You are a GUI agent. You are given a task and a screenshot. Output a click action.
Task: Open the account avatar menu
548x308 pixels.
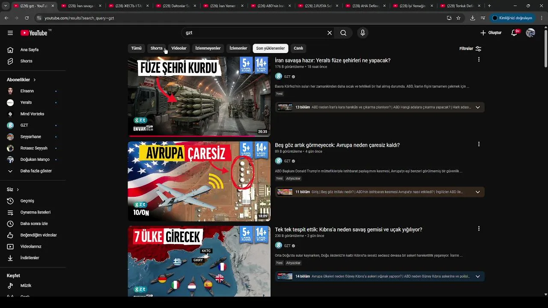click(x=530, y=33)
